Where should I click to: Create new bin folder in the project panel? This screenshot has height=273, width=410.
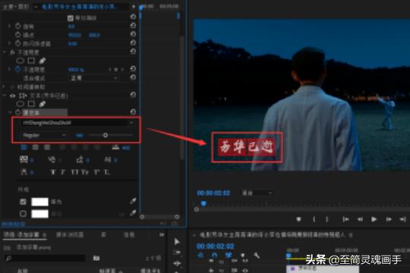[x=96, y=258]
